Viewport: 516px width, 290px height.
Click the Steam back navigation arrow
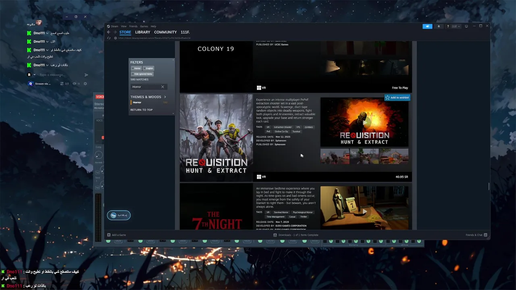pyautogui.click(x=109, y=32)
